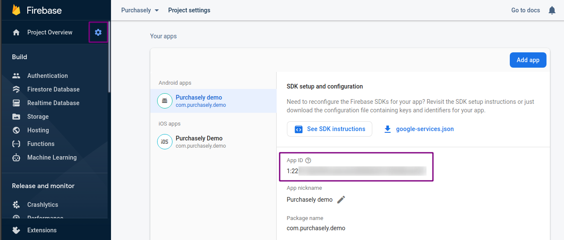Click the Project Overview home icon

(16, 32)
